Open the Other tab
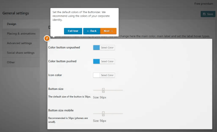The image size is (217, 132). [x=21, y=62]
